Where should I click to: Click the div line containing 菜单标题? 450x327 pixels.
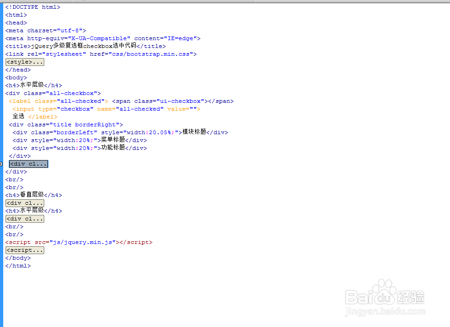(x=80, y=140)
